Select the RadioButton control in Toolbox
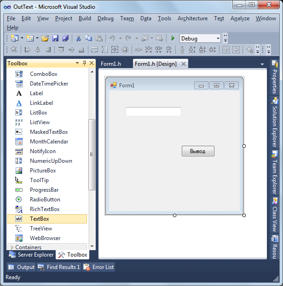This screenshot has height=286, width=283. (47, 200)
